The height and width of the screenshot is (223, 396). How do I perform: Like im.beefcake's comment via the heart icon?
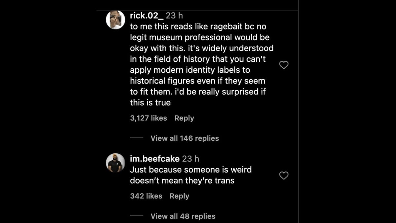(x=284, y=176)
